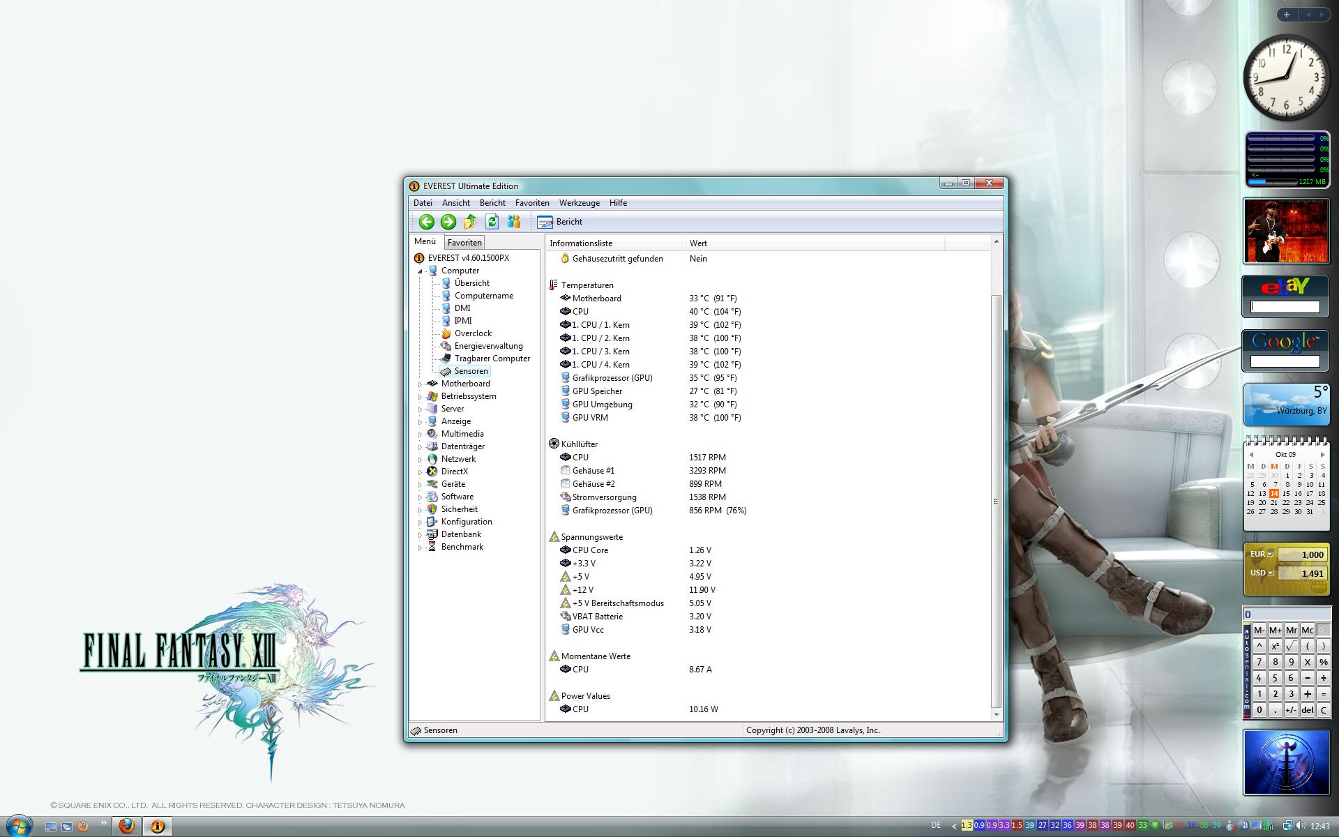Click the Up level arrow icon
The height and width of the screenshot is (837, 1339).
[x=470, y=222]
